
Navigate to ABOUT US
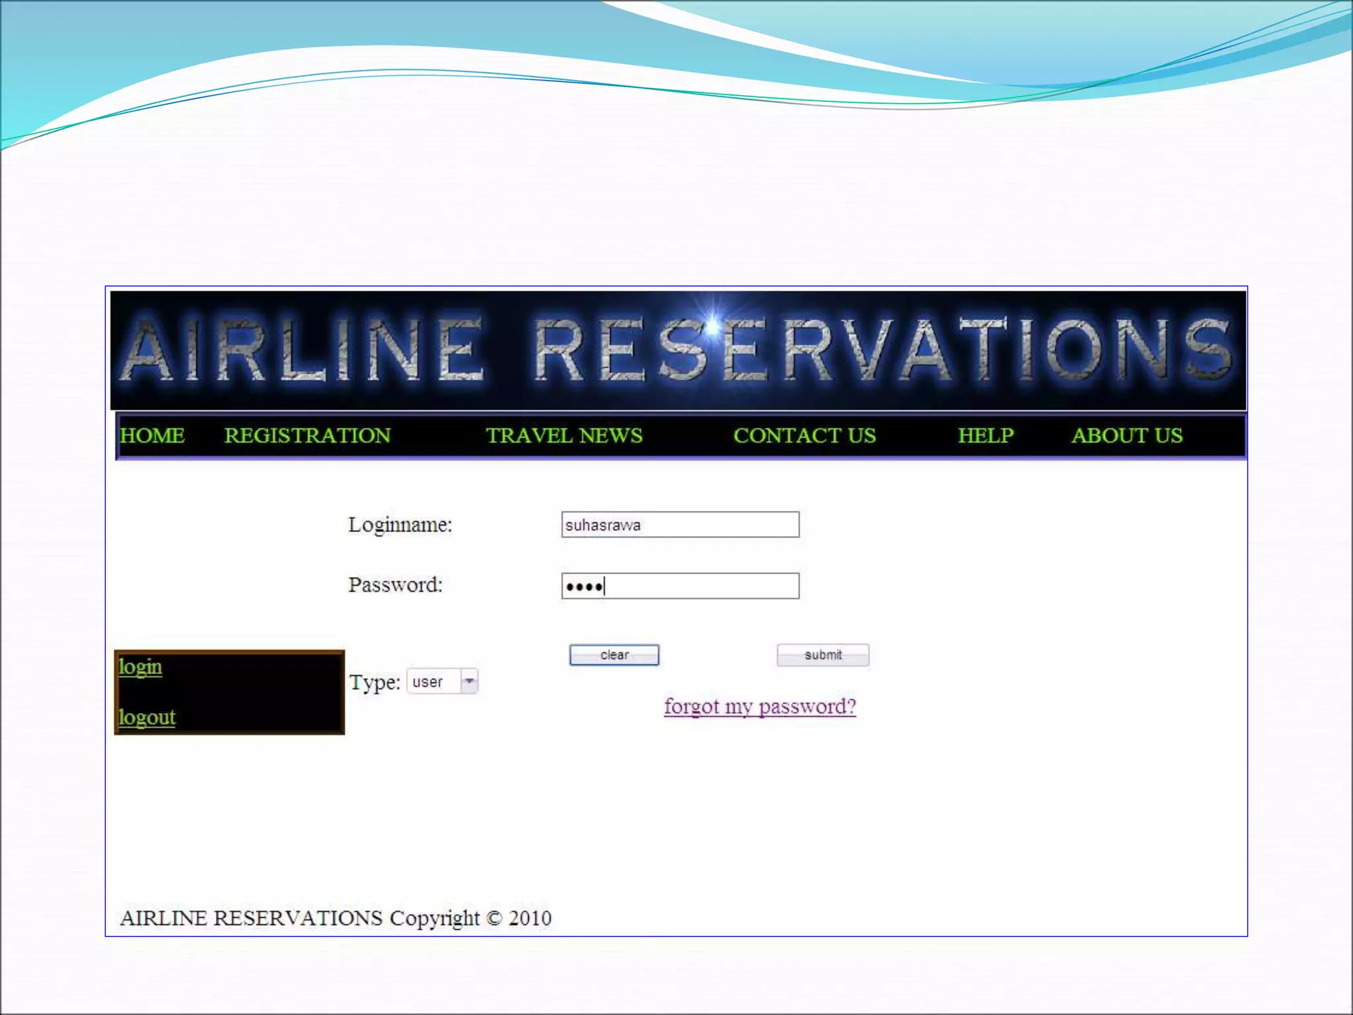tap(1127, 435)
